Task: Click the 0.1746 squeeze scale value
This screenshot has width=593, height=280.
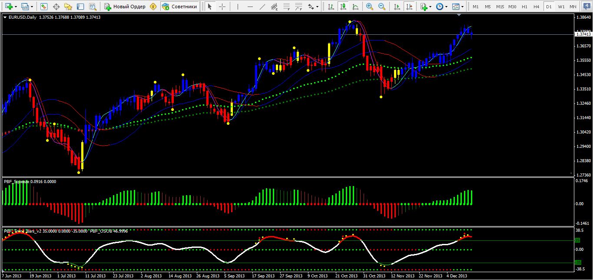Action: pos(582,180)
